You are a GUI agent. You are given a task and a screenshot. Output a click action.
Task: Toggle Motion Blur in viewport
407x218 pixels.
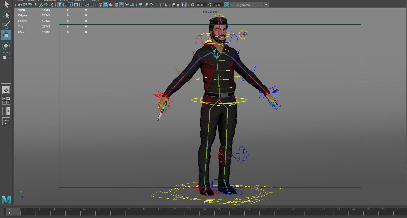pos(146,5)
